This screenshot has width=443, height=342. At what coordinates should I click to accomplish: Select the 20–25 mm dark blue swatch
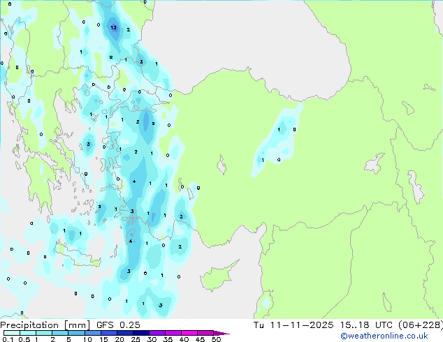(124, 333)
